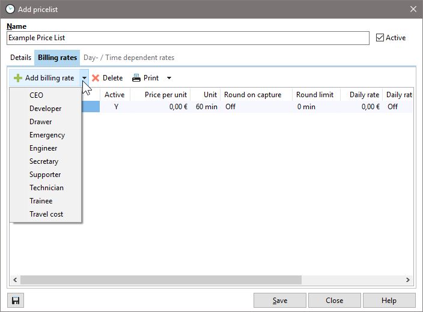Click the green plus Add billing rate icon

(18, 78)
